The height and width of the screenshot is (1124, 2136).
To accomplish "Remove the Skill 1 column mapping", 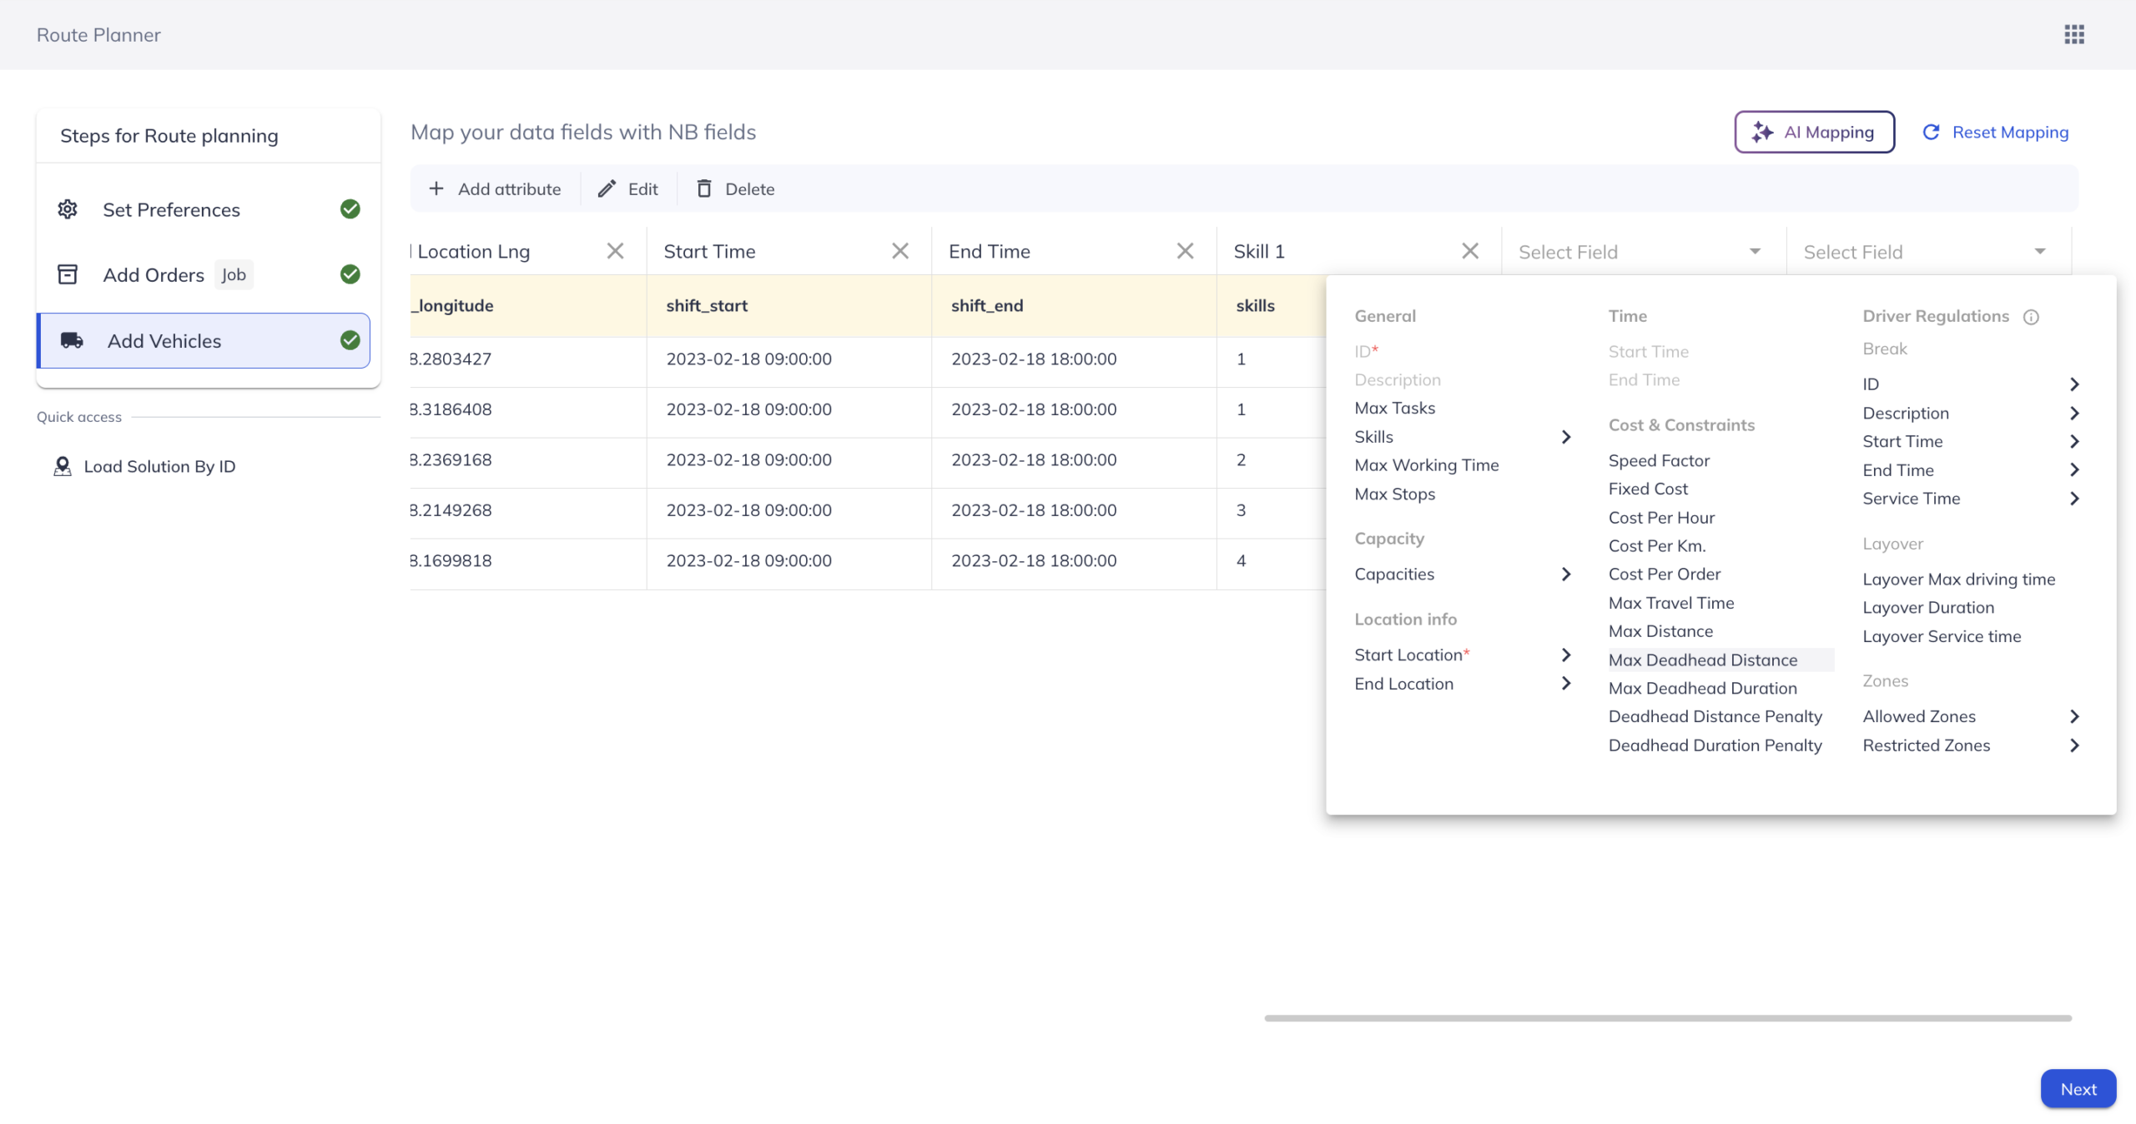I will click(1469, 251).
